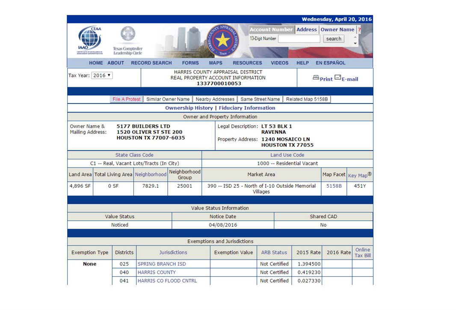Switch to the Owner Name search tab
Screen dimensions: 456x310
(x=337, y=30)
